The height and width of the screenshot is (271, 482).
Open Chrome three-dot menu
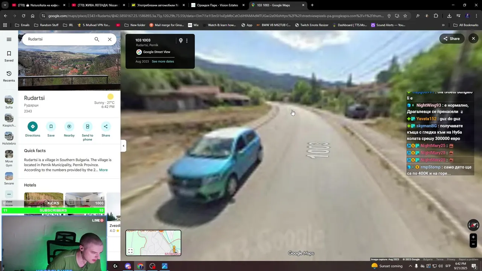[477, 16]
